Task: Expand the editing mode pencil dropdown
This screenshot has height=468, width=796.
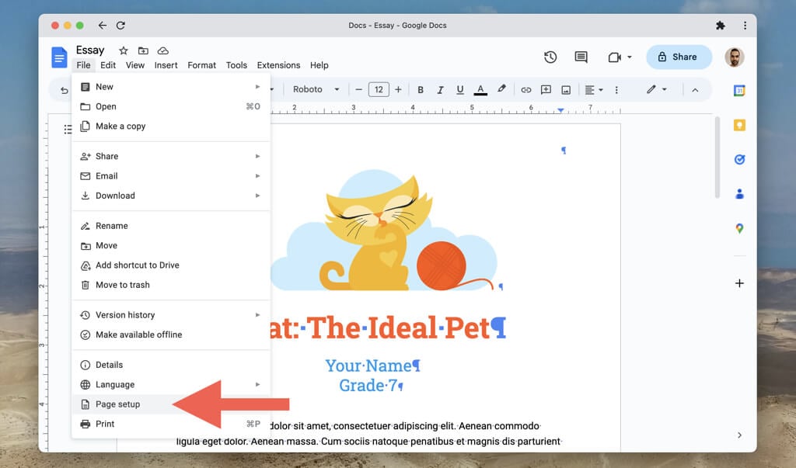Action: pyautogui.click(x=657, y=90)
